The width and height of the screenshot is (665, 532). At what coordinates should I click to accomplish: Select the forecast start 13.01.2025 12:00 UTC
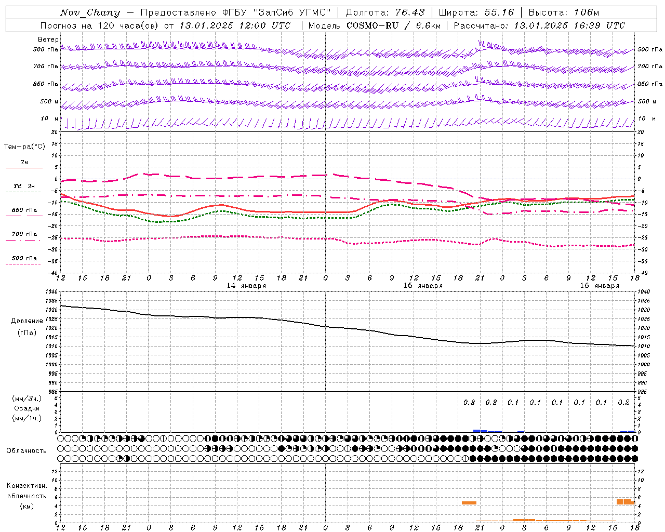[x=235, y=25]
